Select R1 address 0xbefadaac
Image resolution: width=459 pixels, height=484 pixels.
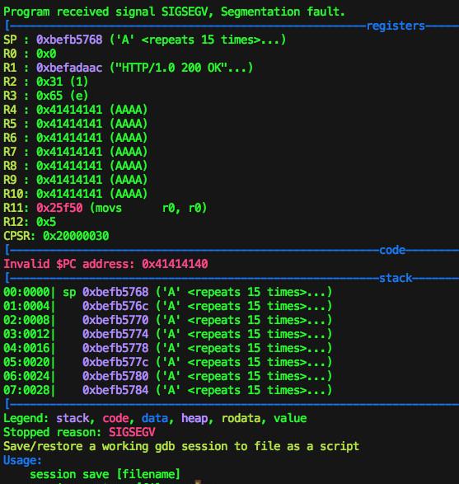click(69, 68)
